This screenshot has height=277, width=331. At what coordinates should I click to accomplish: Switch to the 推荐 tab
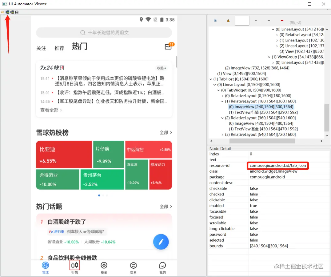click(x=59, y=48)
